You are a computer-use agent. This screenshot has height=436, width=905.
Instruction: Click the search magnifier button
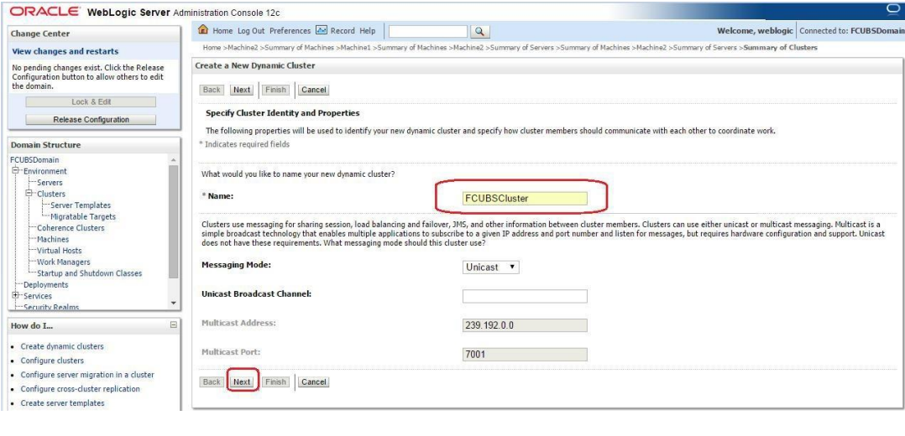click(x=480, y=32)
